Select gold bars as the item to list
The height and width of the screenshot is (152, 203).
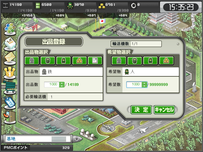pyautogui.click(x=79, y=61)
